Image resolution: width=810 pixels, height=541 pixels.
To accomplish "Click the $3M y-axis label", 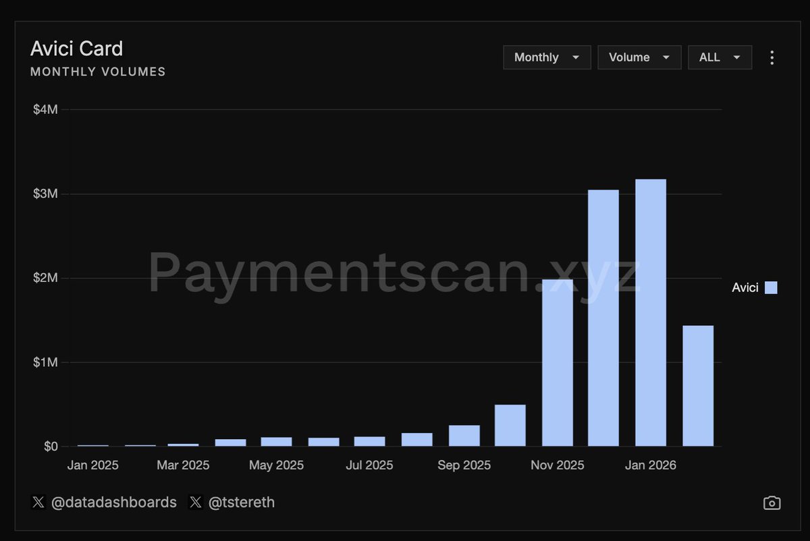I will [x=45, y=194].
